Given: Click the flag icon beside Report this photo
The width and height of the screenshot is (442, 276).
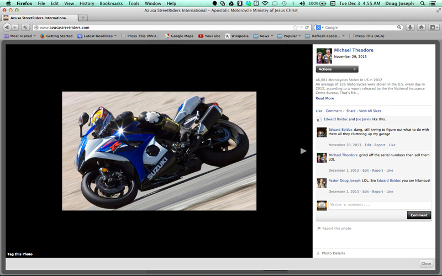Looking at the screenshot, I should [319, 229].
